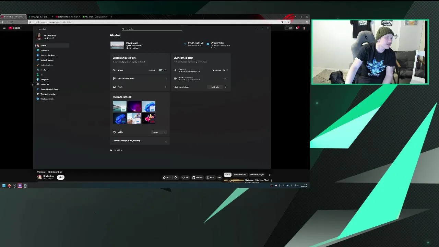Open Näyttö row chevron

[x=166, y=87]
